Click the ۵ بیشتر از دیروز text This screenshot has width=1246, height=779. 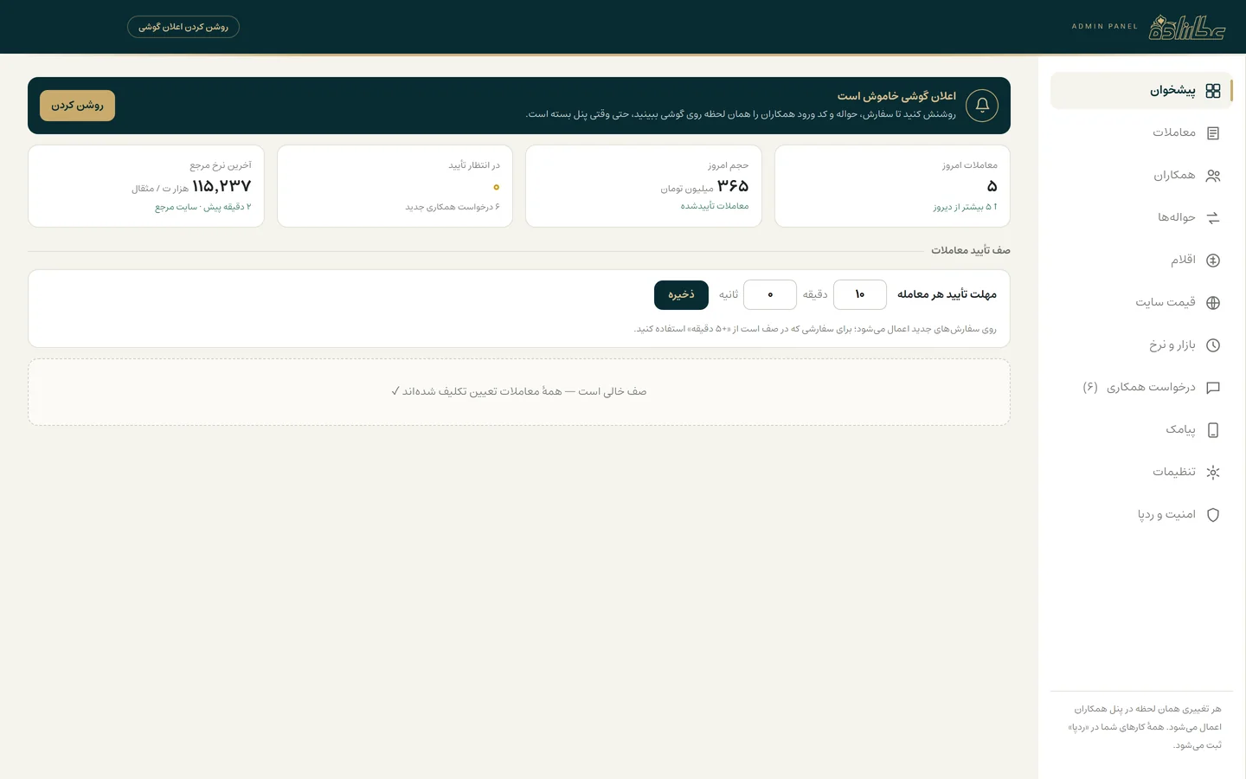965,207
